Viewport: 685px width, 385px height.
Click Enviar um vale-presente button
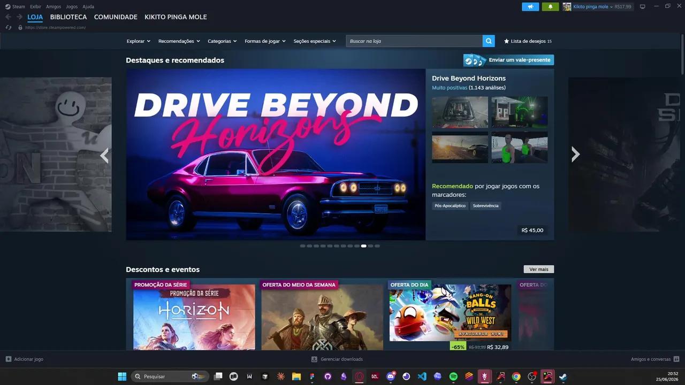[x=508, y=60]
